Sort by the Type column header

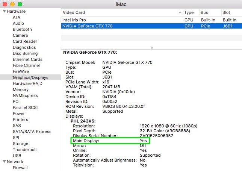tap(191, 12)
